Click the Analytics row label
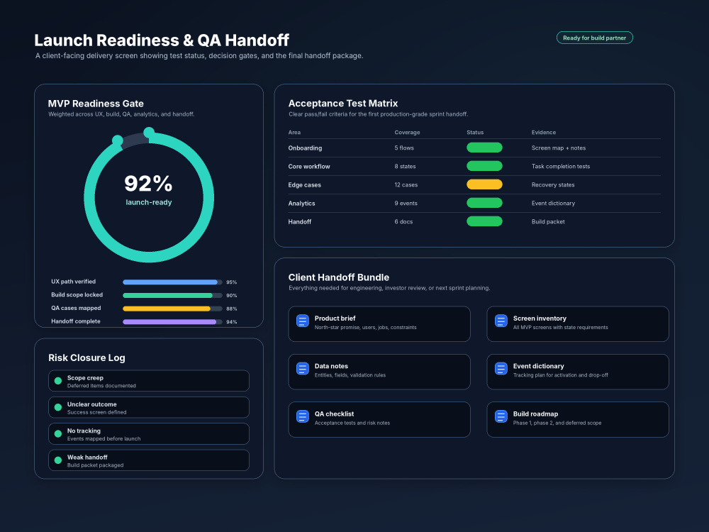709x532 pixels. coord(301,204)
